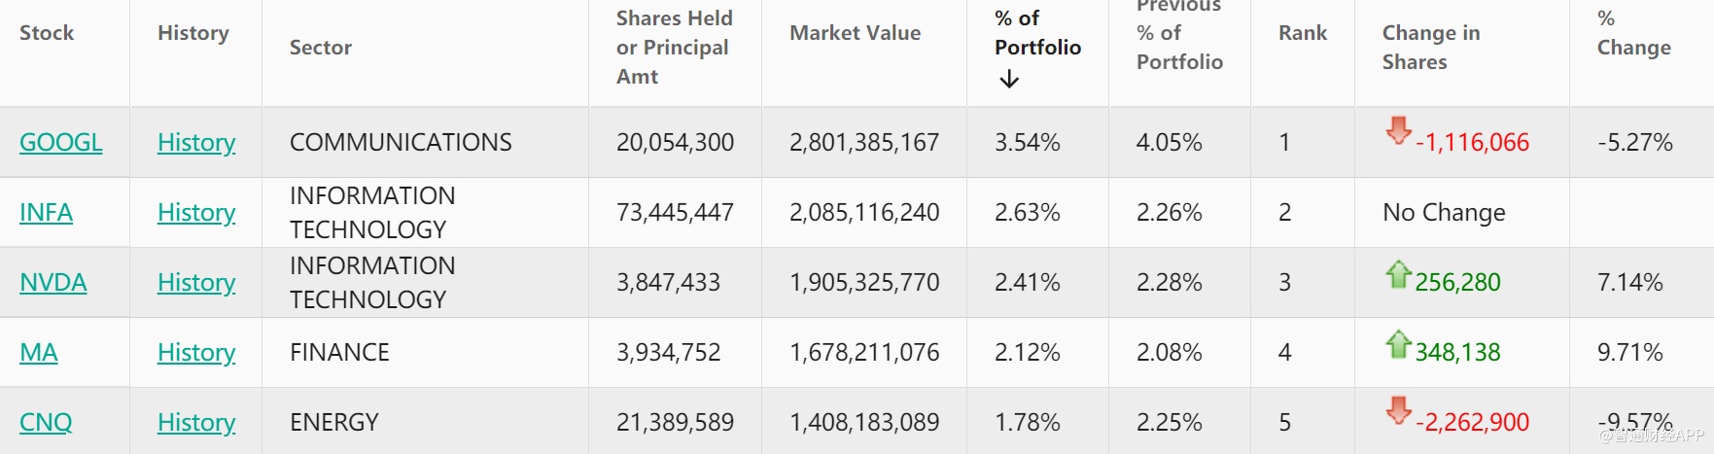View History for GOOGL
Screen dimensions: 1714x454
pyautogui.click(x=196, y=142)
